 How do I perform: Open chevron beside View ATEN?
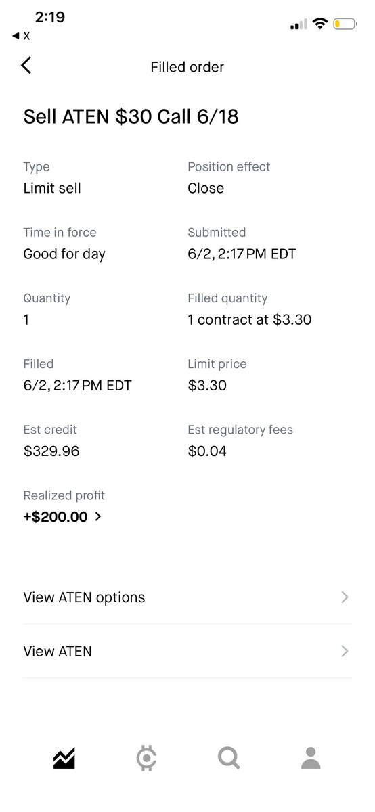(345, 651)
